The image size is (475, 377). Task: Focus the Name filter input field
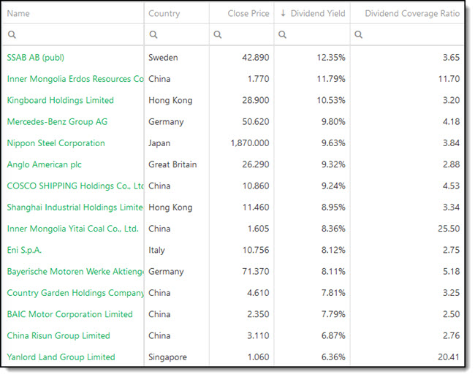[72, 34]
